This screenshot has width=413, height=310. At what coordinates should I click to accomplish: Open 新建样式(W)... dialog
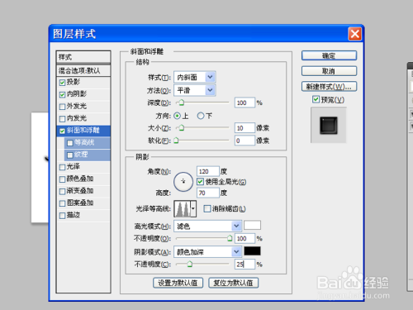click(x=329, y=87)
